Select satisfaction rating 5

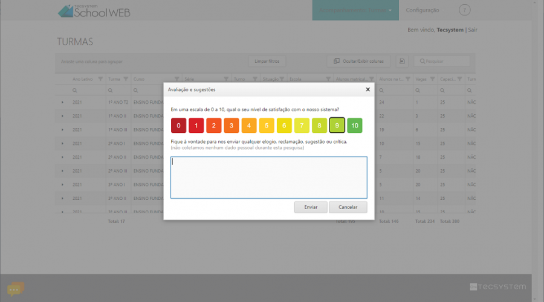[267, 126]
